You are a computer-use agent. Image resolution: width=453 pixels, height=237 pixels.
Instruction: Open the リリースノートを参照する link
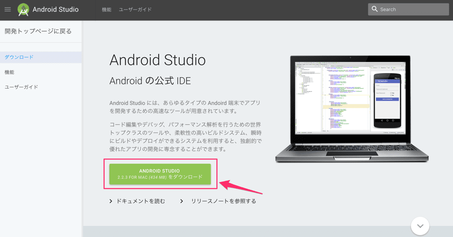point(223,201)
